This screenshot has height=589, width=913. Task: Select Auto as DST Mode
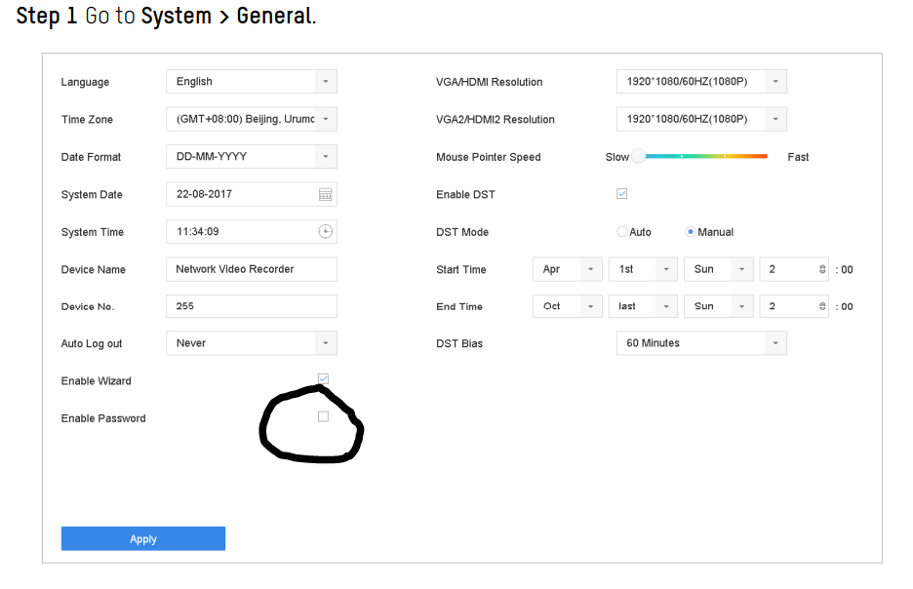[x=622, y=231]
